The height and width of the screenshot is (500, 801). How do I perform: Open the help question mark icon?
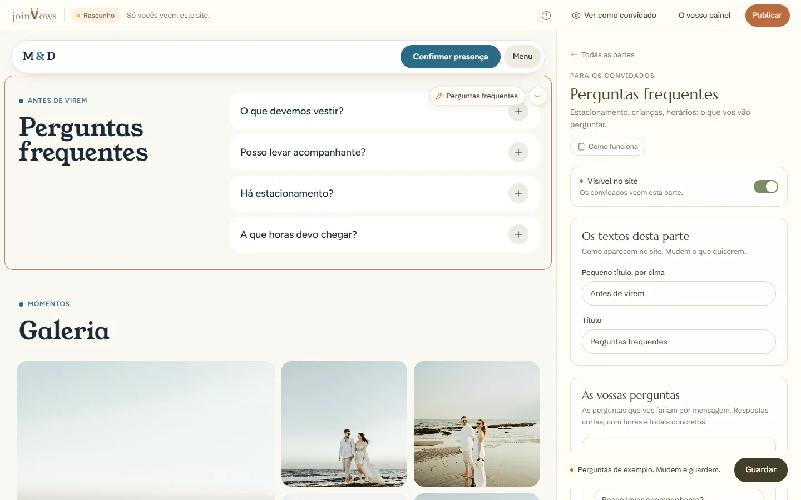coord(546,16)
